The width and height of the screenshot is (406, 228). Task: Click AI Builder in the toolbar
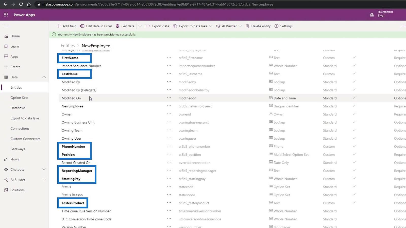tap(226, 26)
